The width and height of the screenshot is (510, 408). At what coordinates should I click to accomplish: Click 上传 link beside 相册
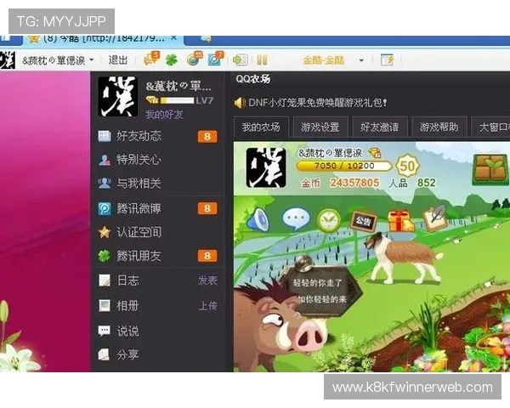pos(208,305)
